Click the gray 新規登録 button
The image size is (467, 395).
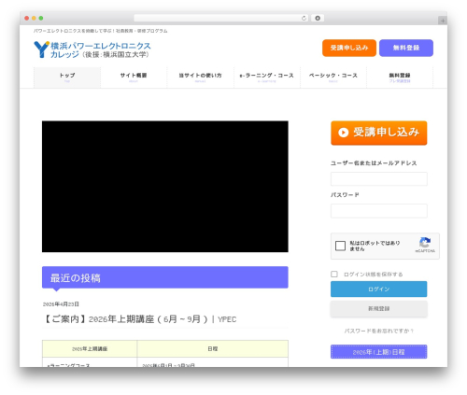click(379, 309)
